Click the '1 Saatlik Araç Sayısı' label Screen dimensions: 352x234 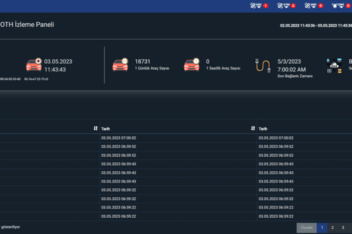pyautogui.click(x=223, y=68)
